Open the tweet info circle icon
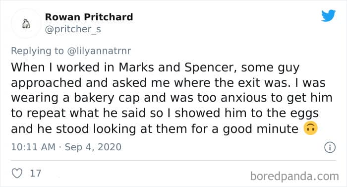The image size is (347, 187). (330, 147)
